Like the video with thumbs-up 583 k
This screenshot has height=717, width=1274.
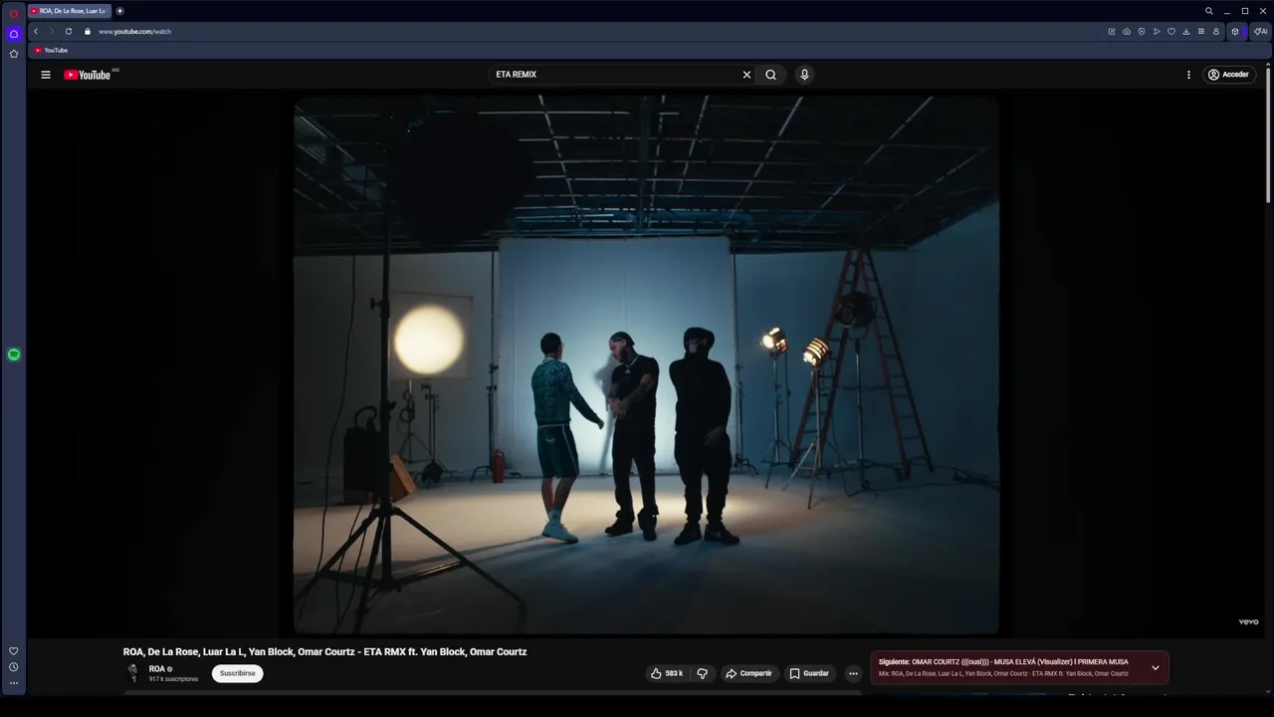[x=666, y=673]
